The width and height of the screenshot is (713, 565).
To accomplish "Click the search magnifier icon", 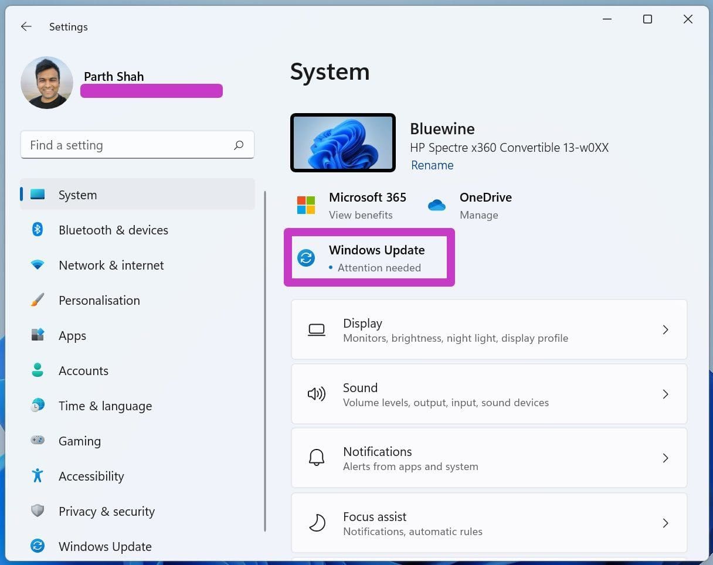I will click(239, 145).
